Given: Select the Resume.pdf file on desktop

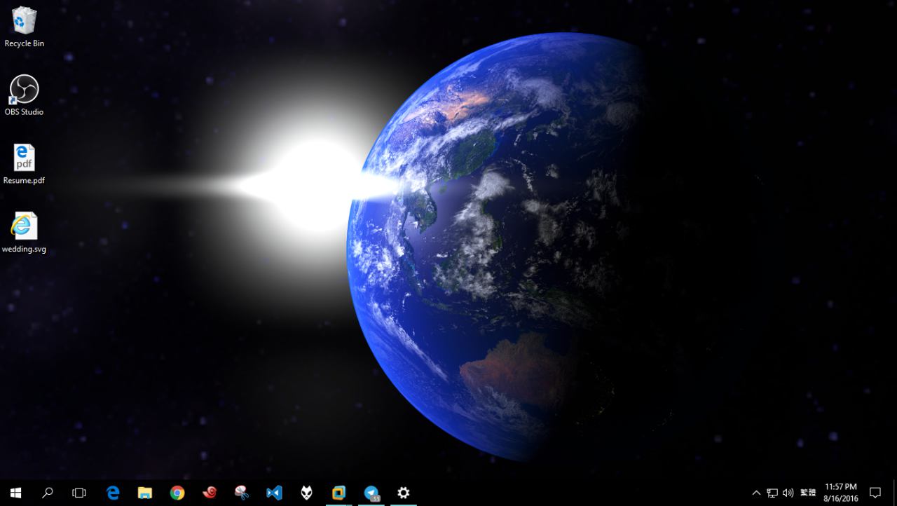Looking at the screenshot, I should click(24, 163).
